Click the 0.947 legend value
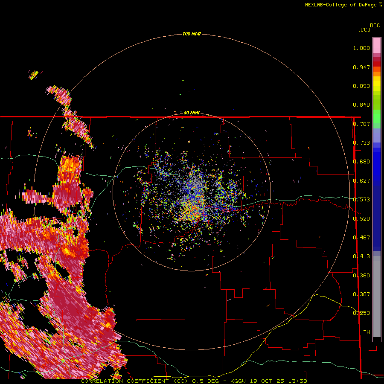The width and height of the screenshot is (384, 384). coord(361,67)
